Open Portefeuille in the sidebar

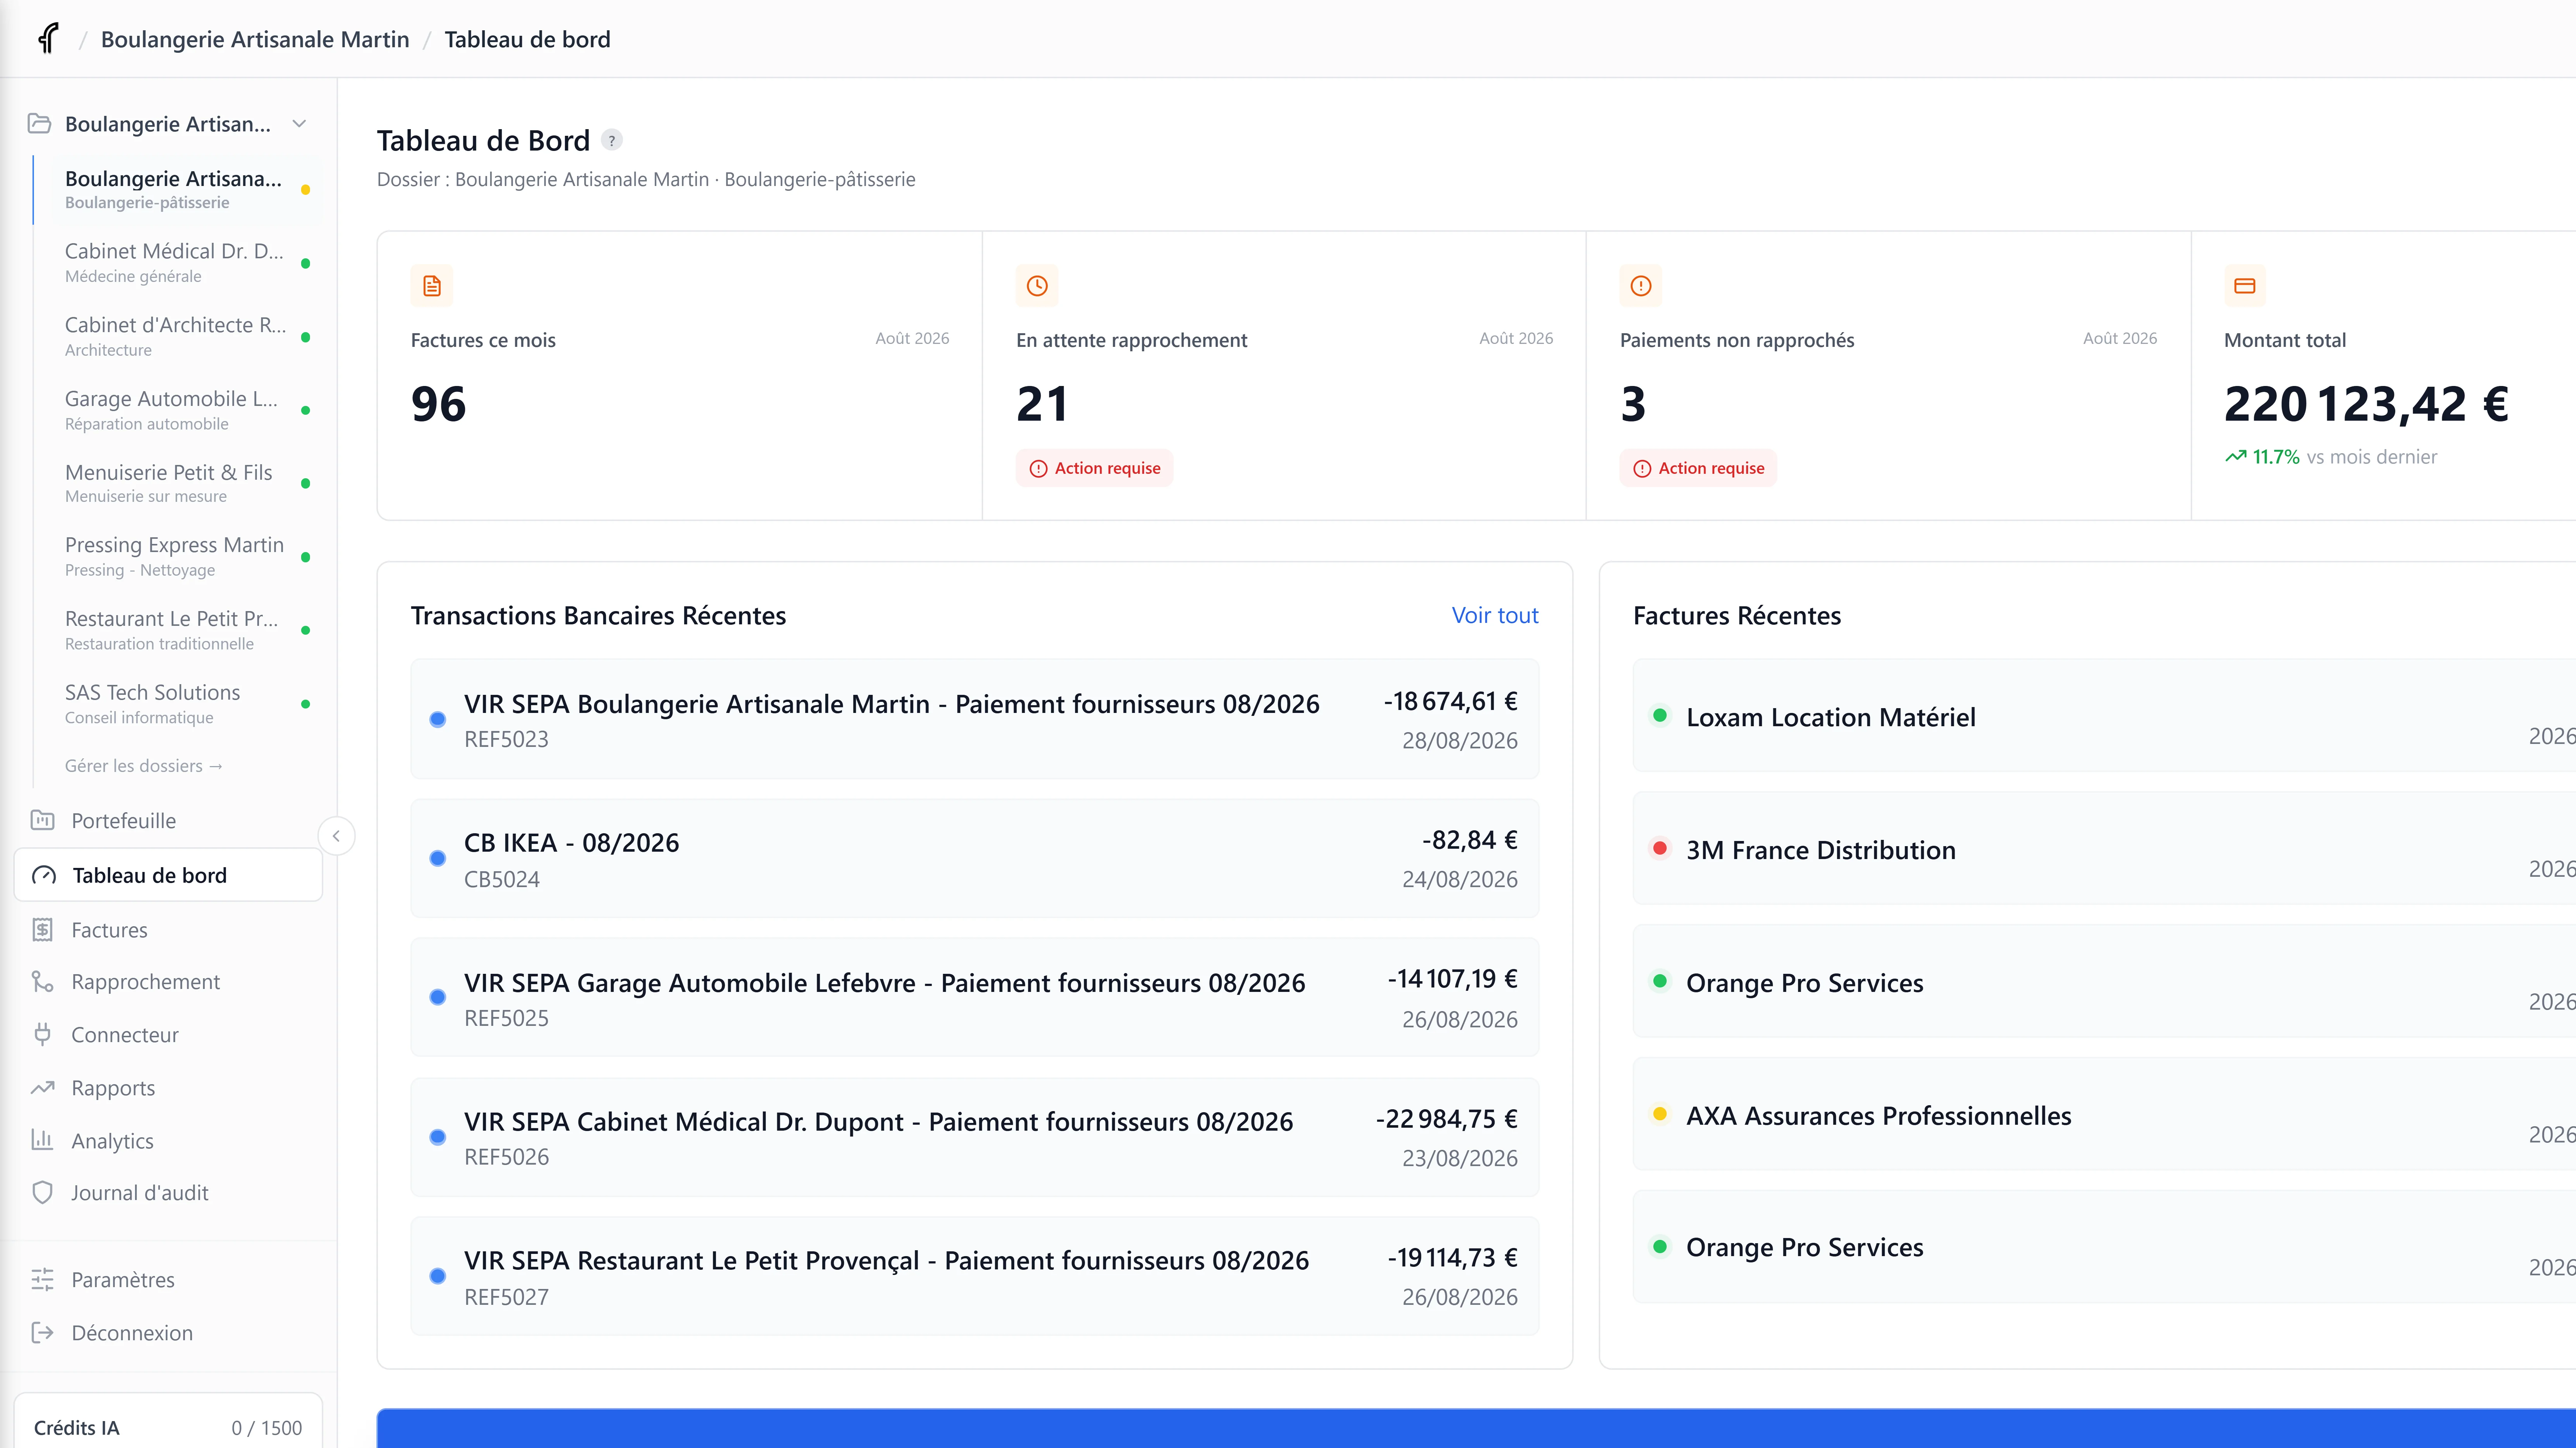(x=168, y=821)
